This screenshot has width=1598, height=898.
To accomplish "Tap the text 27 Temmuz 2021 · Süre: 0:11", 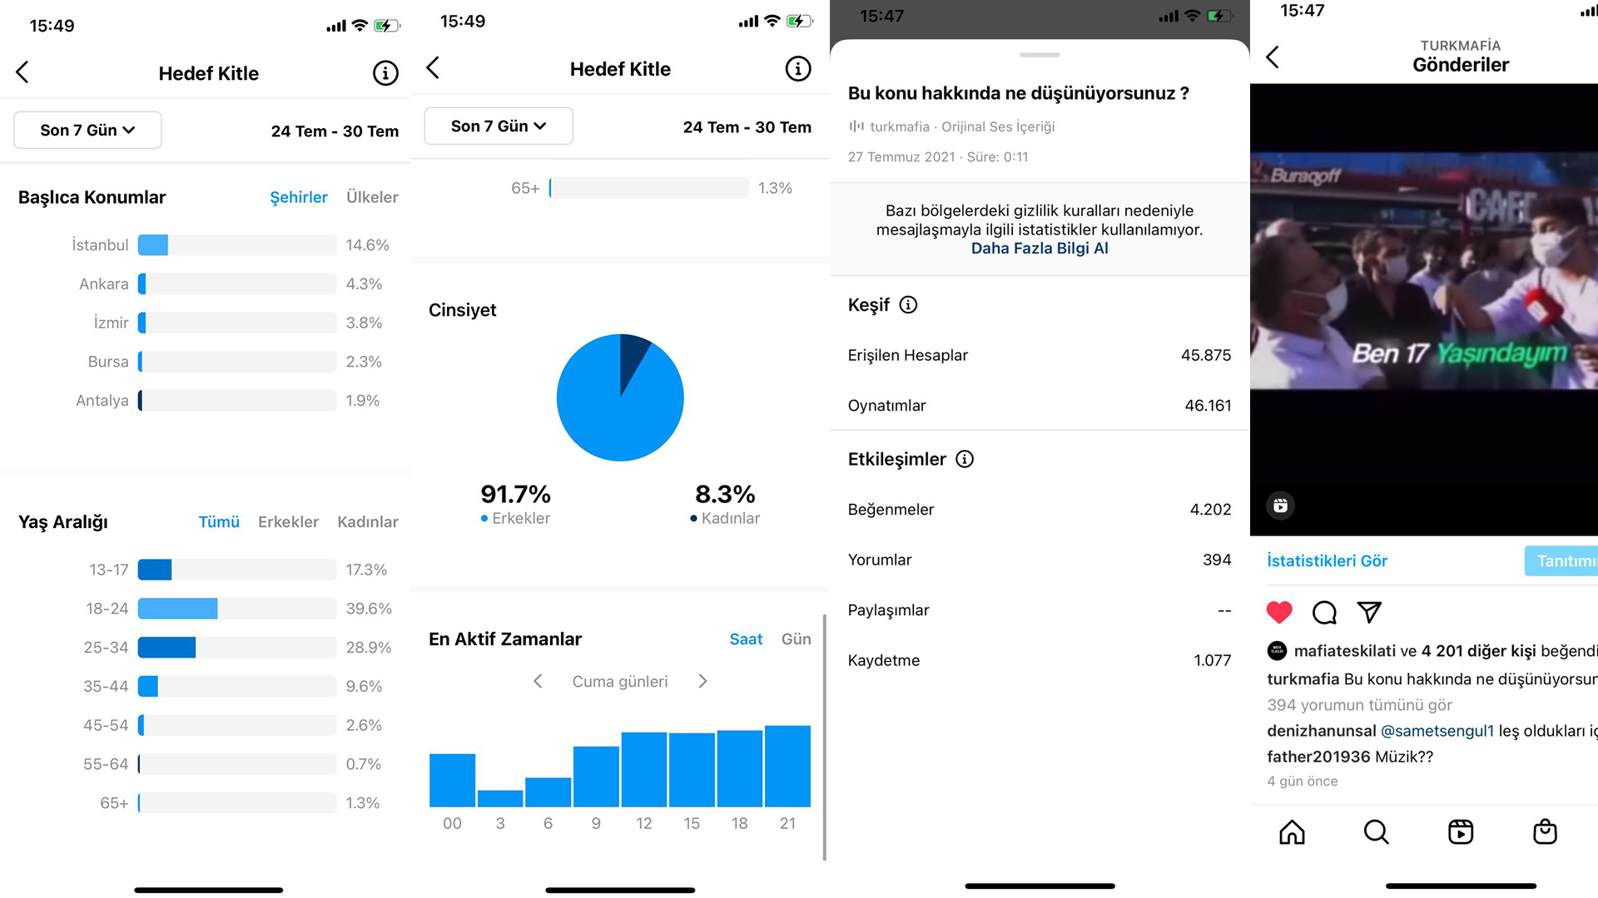I will pyautogui.click(x=938, y=157).
